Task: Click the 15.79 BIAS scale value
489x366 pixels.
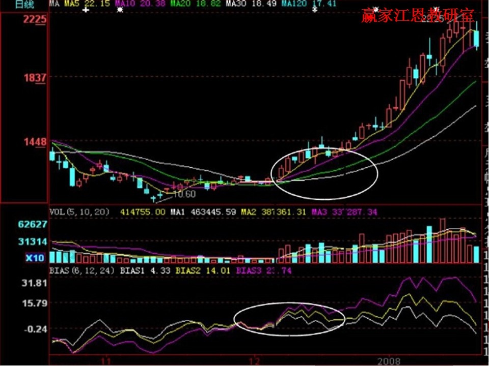Action: coord(35,303)
